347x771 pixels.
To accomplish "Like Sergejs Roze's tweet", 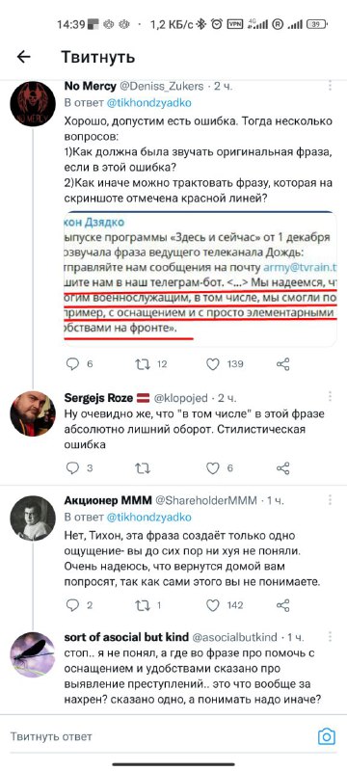I will (x=212, y=468).
